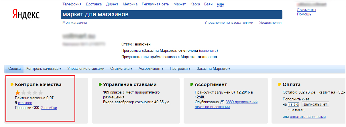346x127 pixels.
Task: Click the Рейтинг магазина 0.07 text
Action: tap(34, 98)
